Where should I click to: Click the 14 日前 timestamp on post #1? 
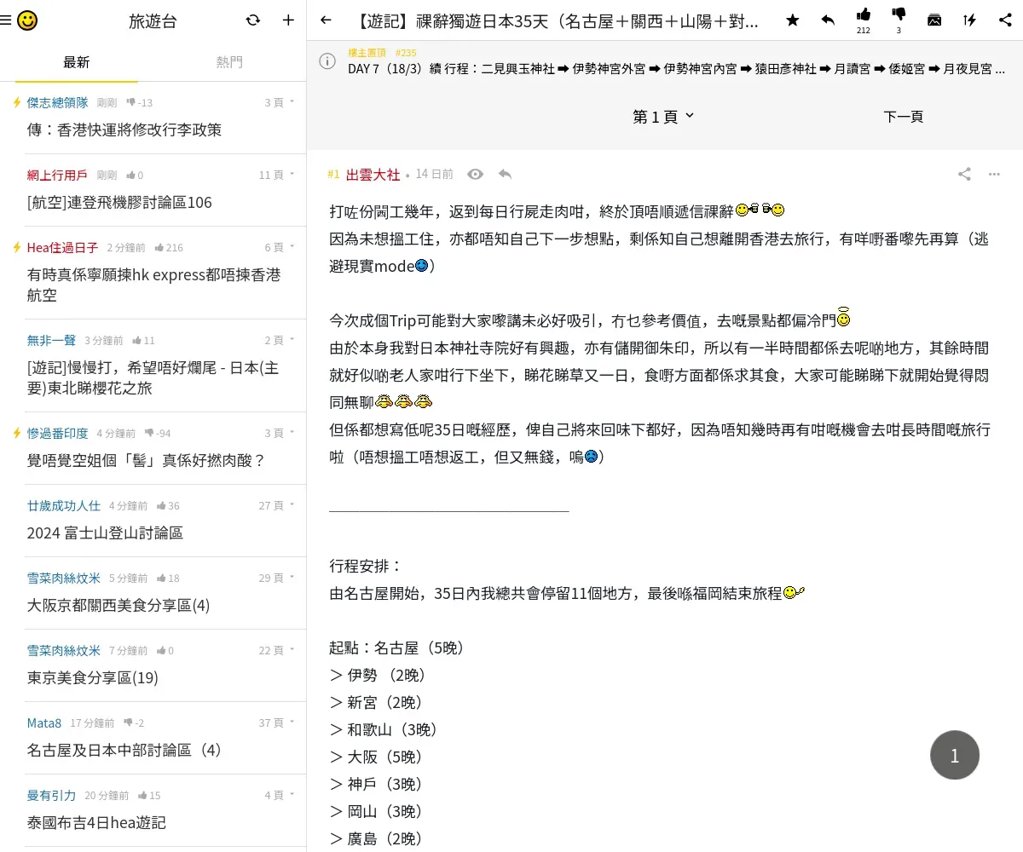[x=435, y=174]
